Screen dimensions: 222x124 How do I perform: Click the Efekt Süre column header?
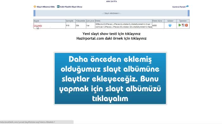coord(158,21)
